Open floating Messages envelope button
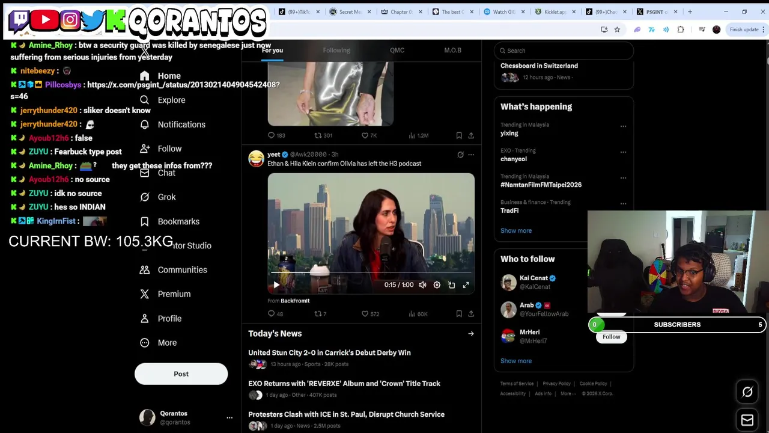Image resolution: width=769 pixels, height=433 pixels. click(747, 420)
